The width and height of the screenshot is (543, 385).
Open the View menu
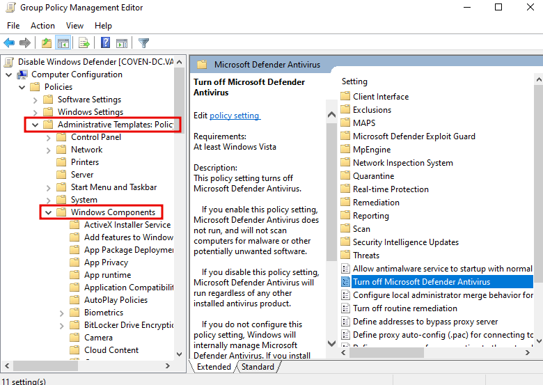pyautogui.click(x=74, y=26)
